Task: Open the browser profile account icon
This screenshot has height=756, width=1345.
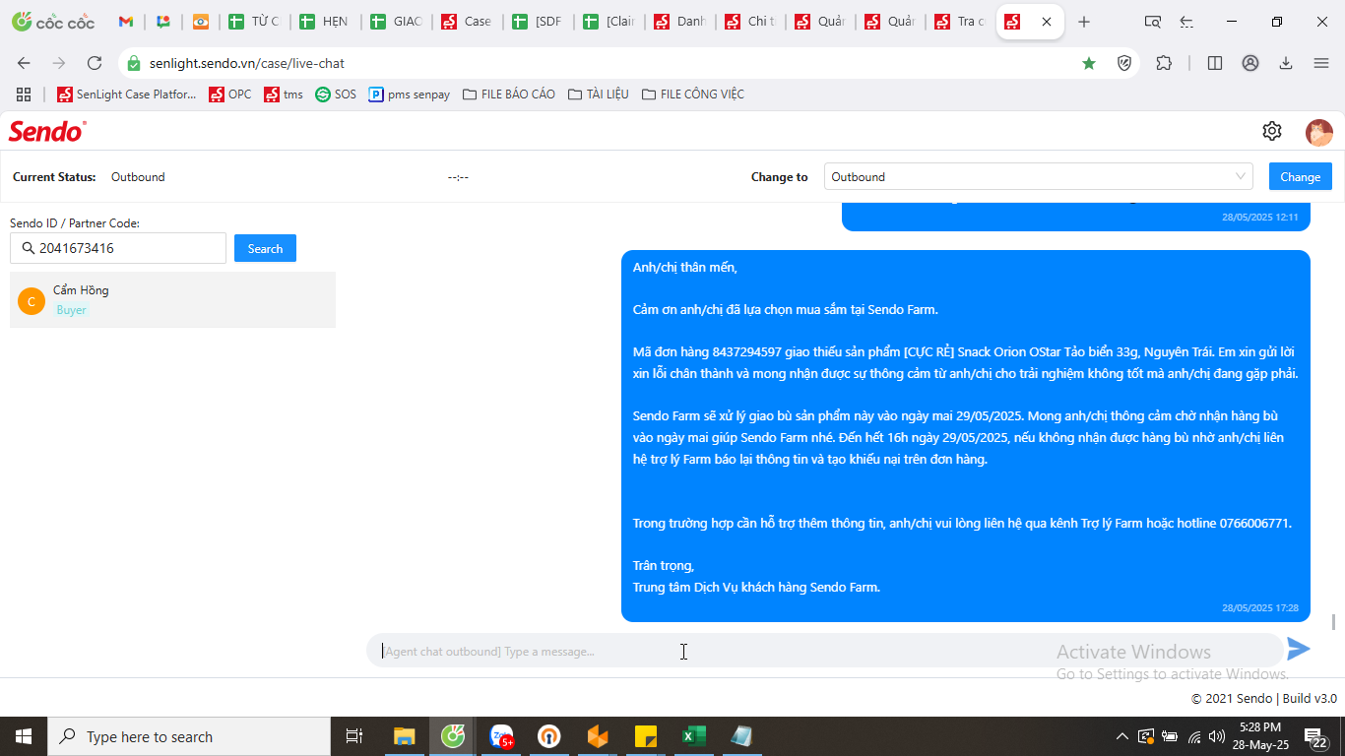Action: click(1250, 63)
